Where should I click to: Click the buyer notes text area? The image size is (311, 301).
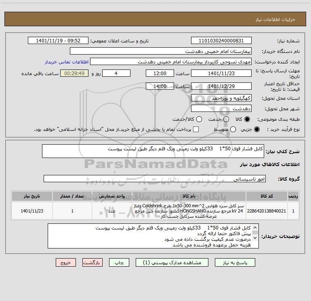tap(153, 236)
